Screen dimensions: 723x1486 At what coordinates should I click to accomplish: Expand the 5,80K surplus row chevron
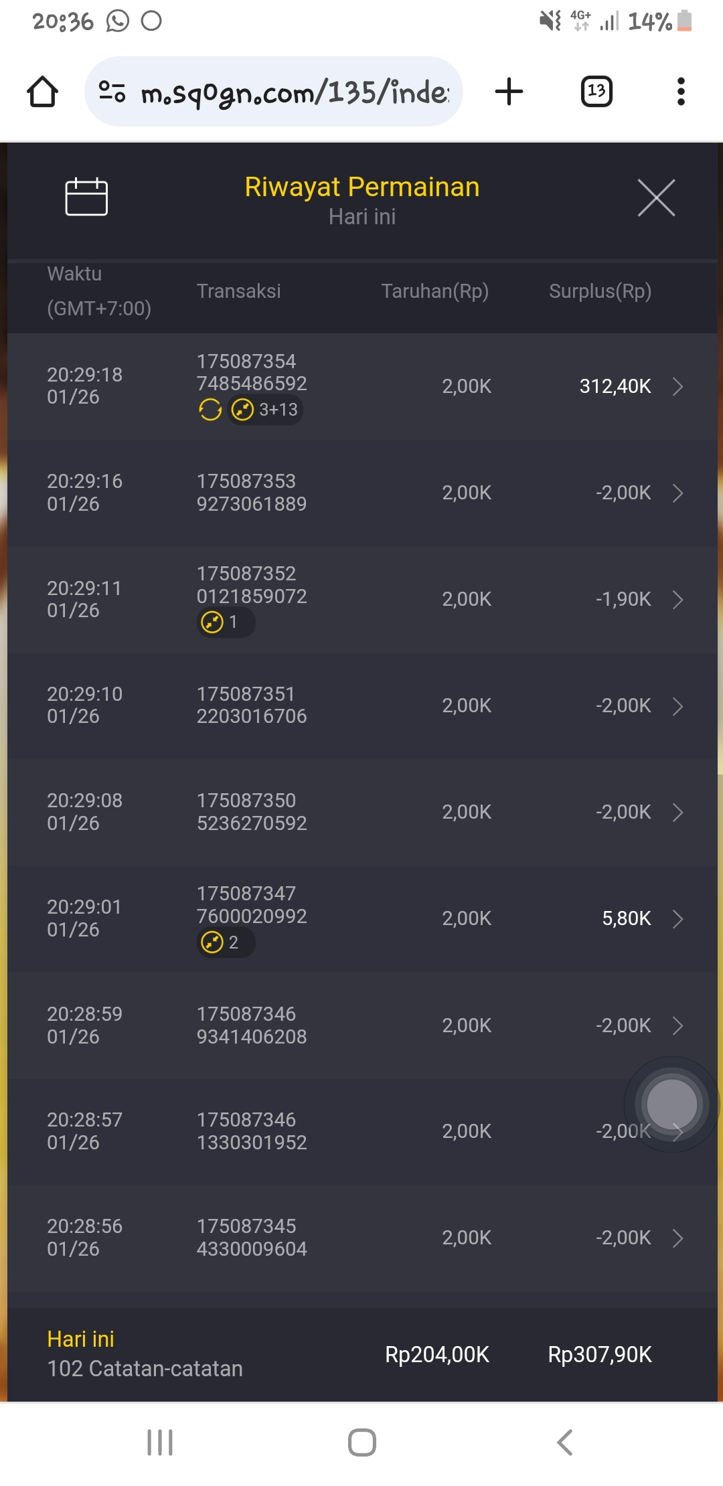[677, 919]
